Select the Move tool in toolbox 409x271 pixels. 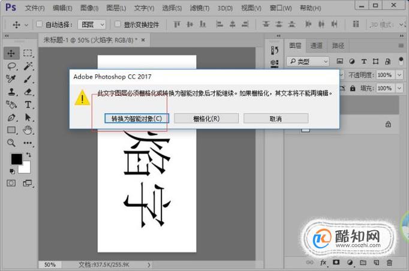tap(11, 53)
